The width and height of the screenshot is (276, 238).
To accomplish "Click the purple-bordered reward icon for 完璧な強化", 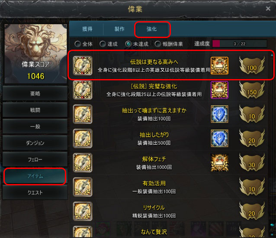I will pos(219,90).
